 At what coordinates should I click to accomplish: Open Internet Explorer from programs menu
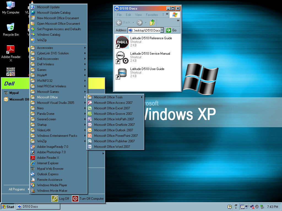[58, 163]
